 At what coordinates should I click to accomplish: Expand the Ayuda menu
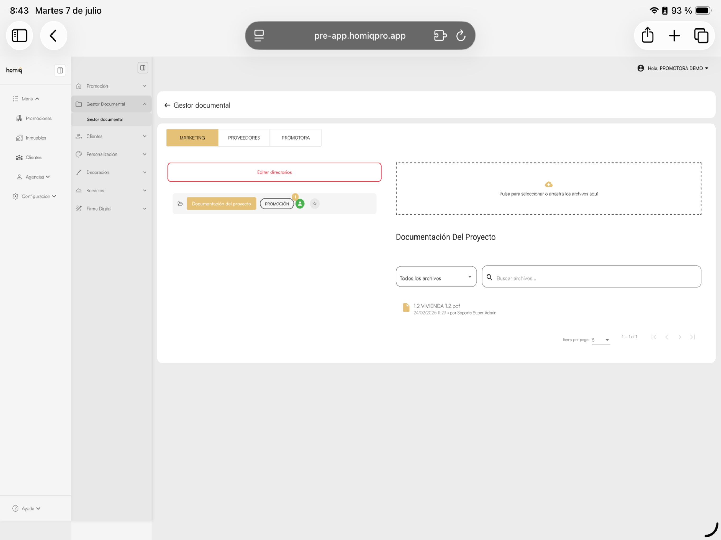pos(26,508)
